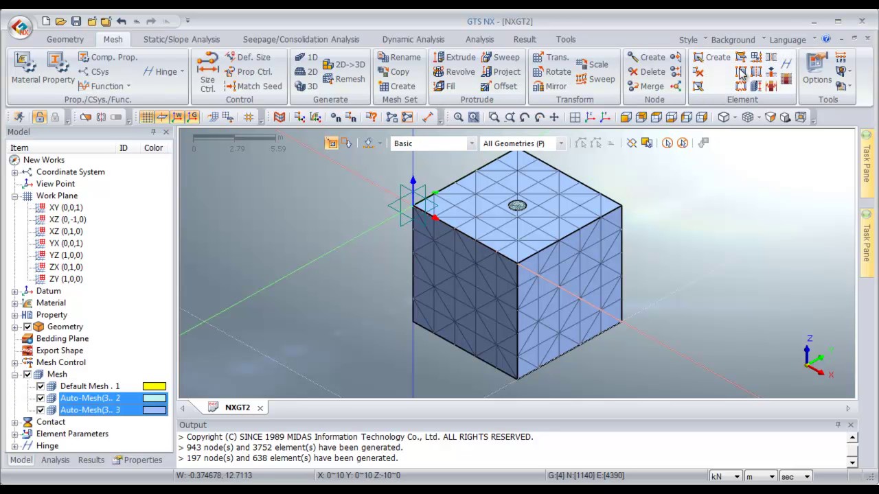Click the work plane snap icon

click(162, 117)
